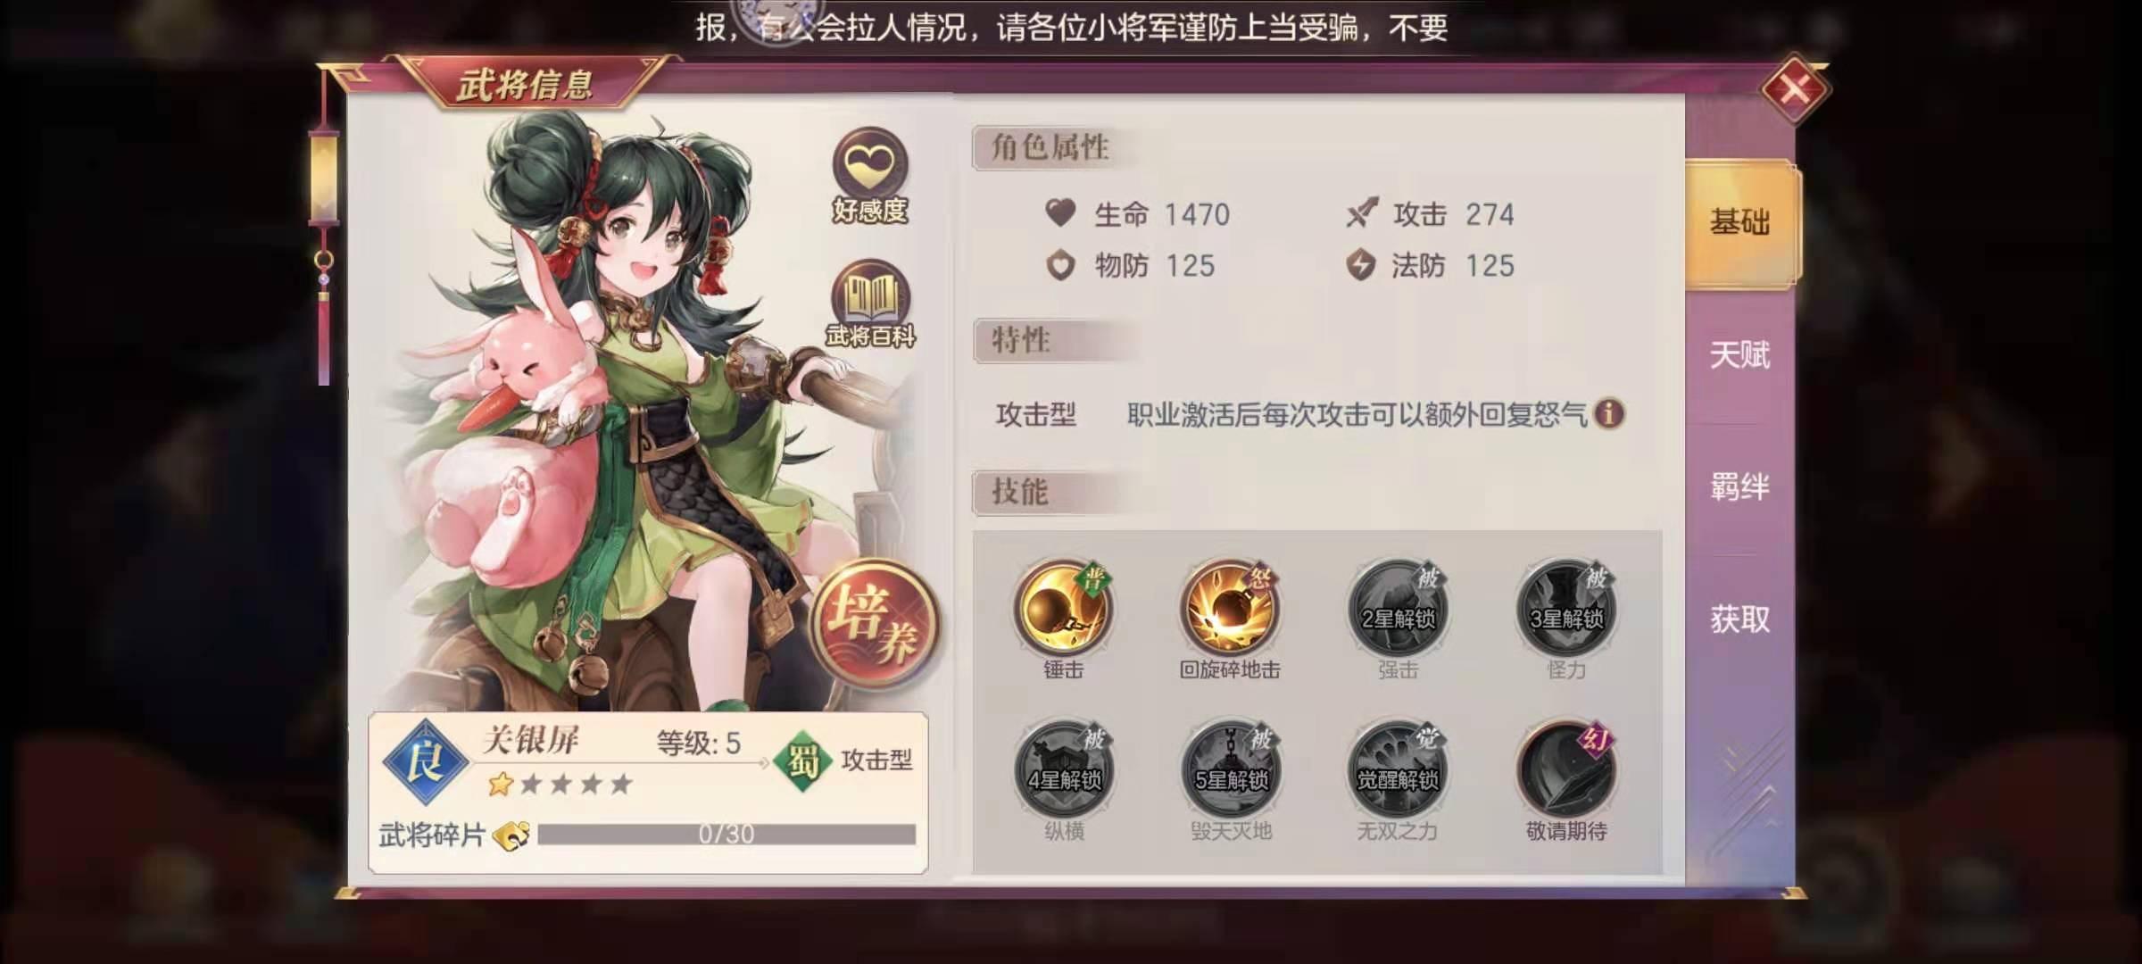Tap the 无双之力 觉醒解锁 skill
The width and height of the screenshot is (2142, 964).
1398,771
